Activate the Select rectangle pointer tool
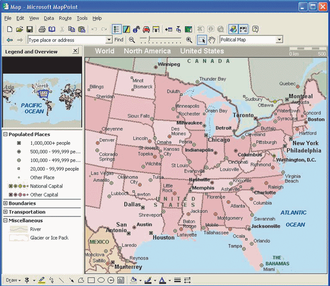The height and width of the screenshot is (286, 330). (202, 40)
